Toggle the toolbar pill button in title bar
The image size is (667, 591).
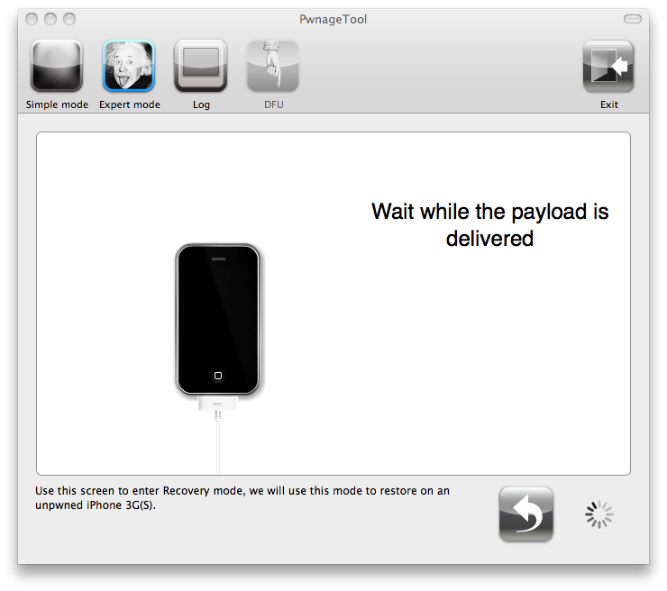pyautogui.click(x=633, y=19)
